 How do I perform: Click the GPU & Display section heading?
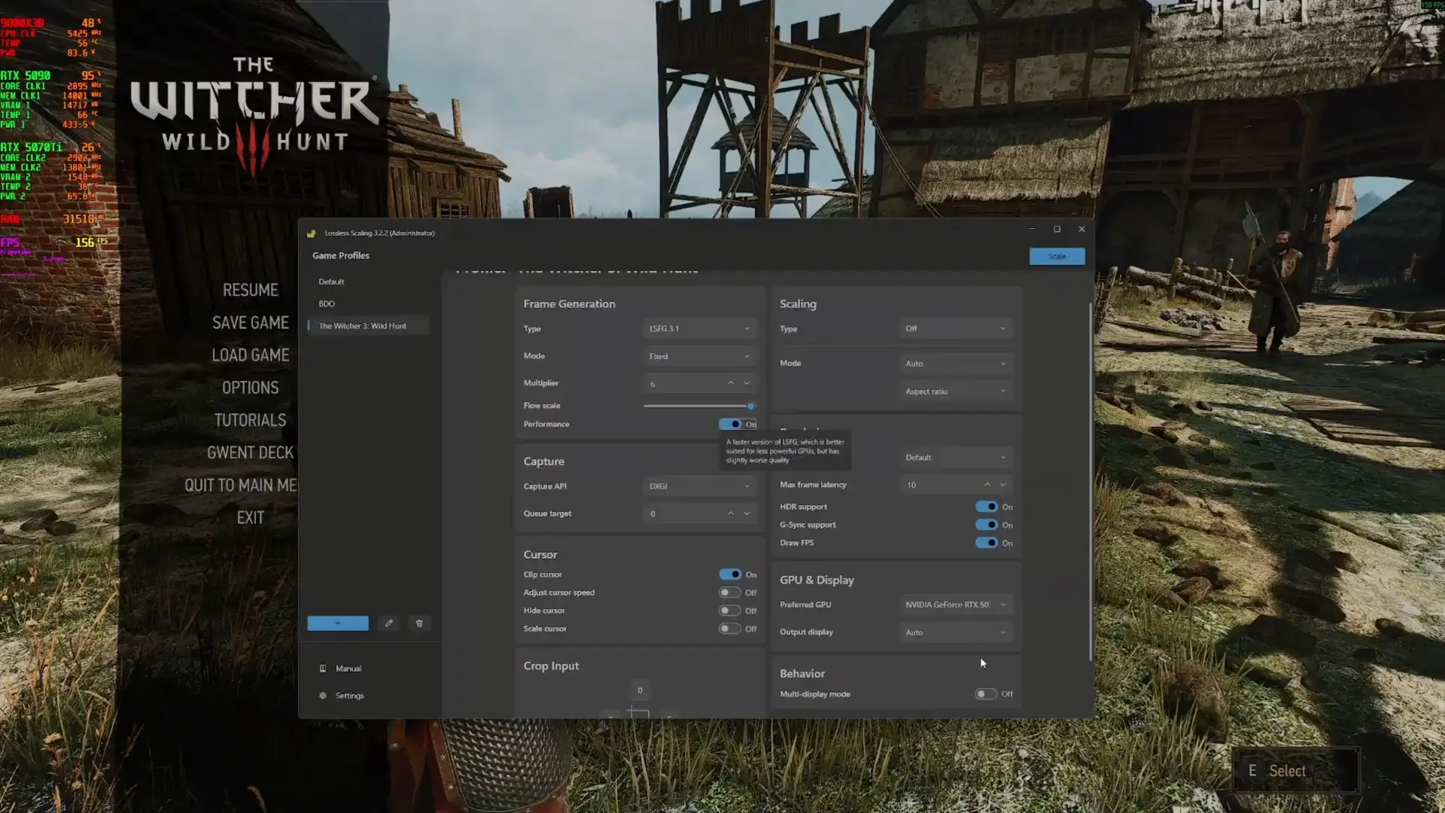point(817,580)
